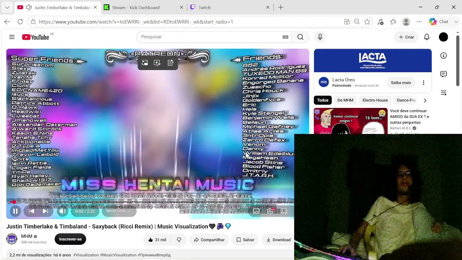Expand the 'Neste vídeo' chapter chip

pos(119,211)
